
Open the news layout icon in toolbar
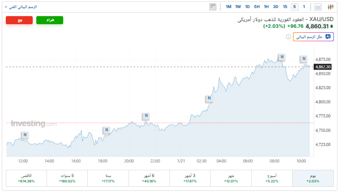[213, 7]
